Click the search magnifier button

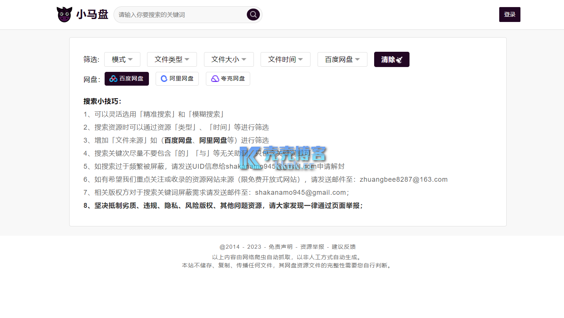click(253, 15)
